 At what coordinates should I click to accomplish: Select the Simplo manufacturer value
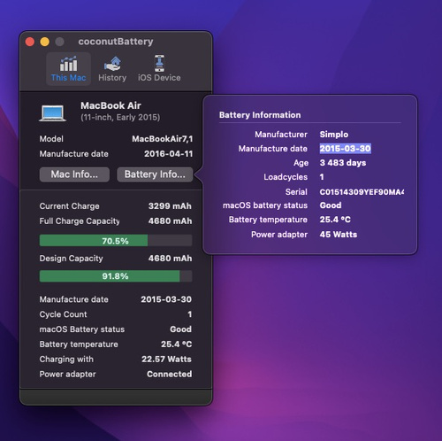click(334, 135)
